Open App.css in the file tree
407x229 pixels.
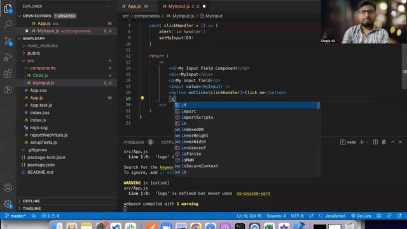[x=38, y=90]
